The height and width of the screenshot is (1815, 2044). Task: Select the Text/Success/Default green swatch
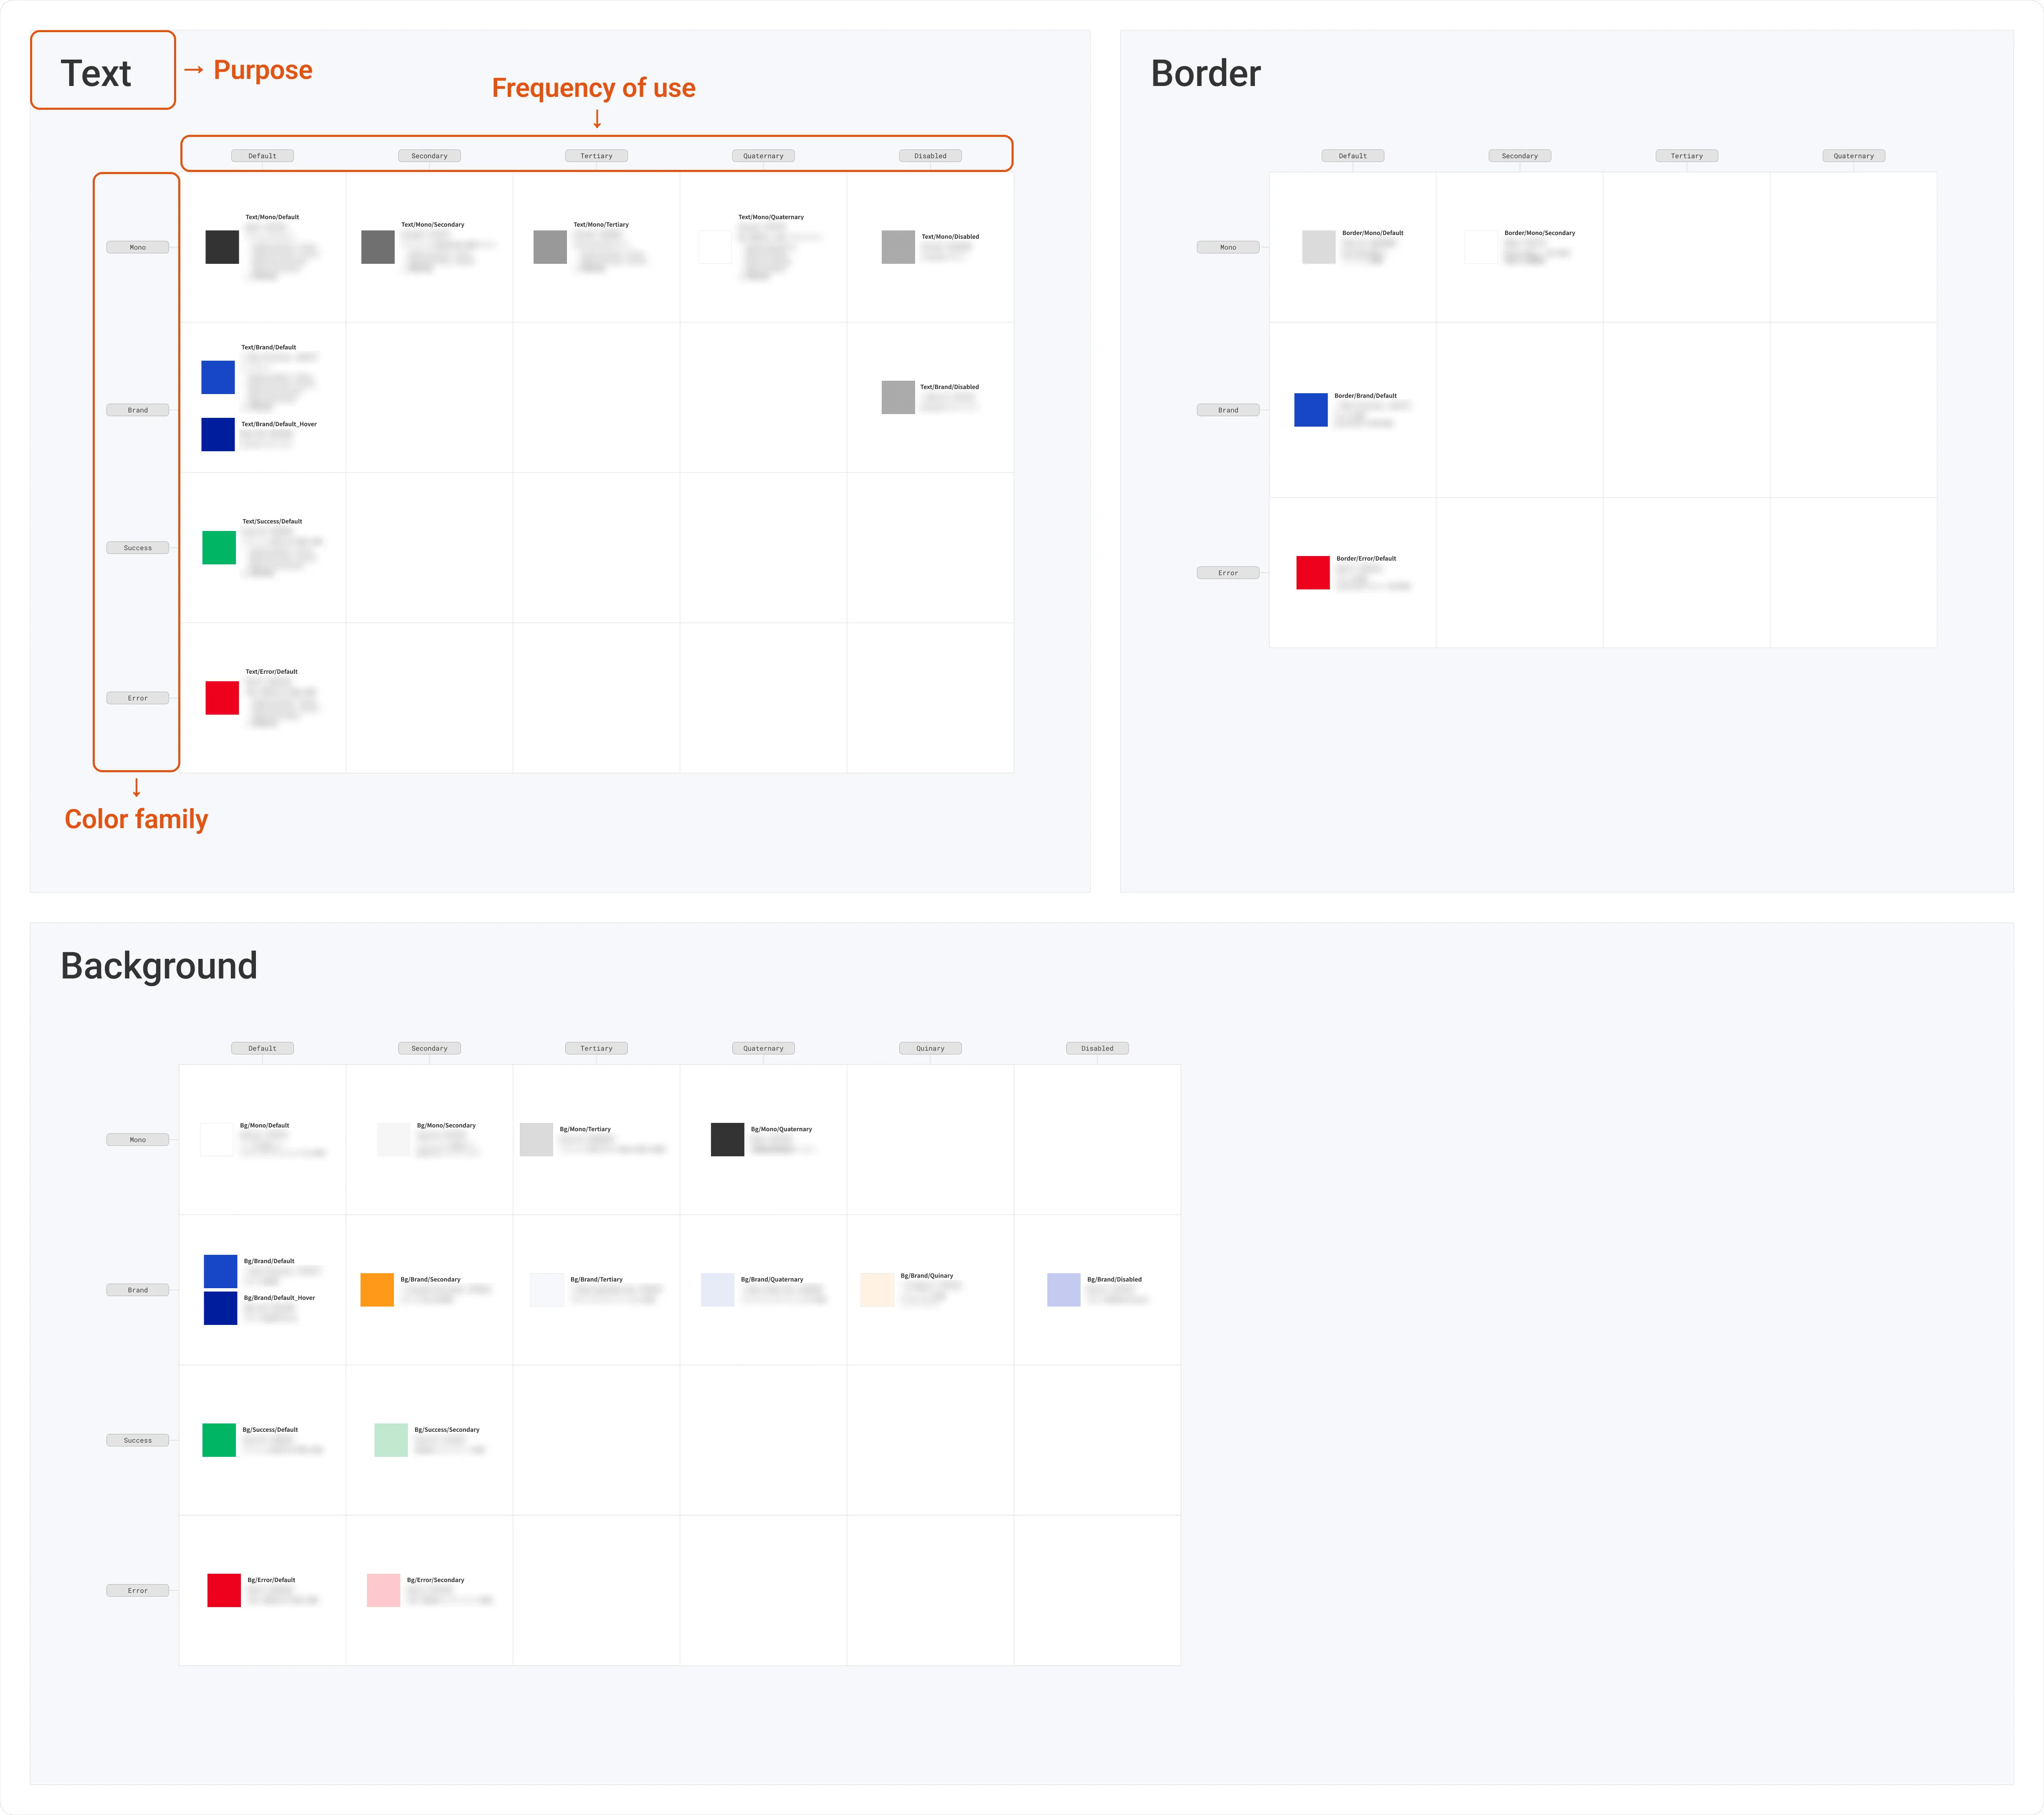click(x=219, y=547)
